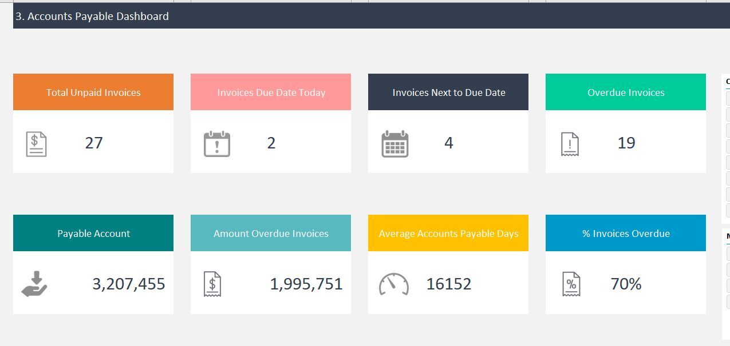Click the value 4 for next due invoices
Image resolution: width=730 pixels, height=346 pixels.
coord(449,143)
